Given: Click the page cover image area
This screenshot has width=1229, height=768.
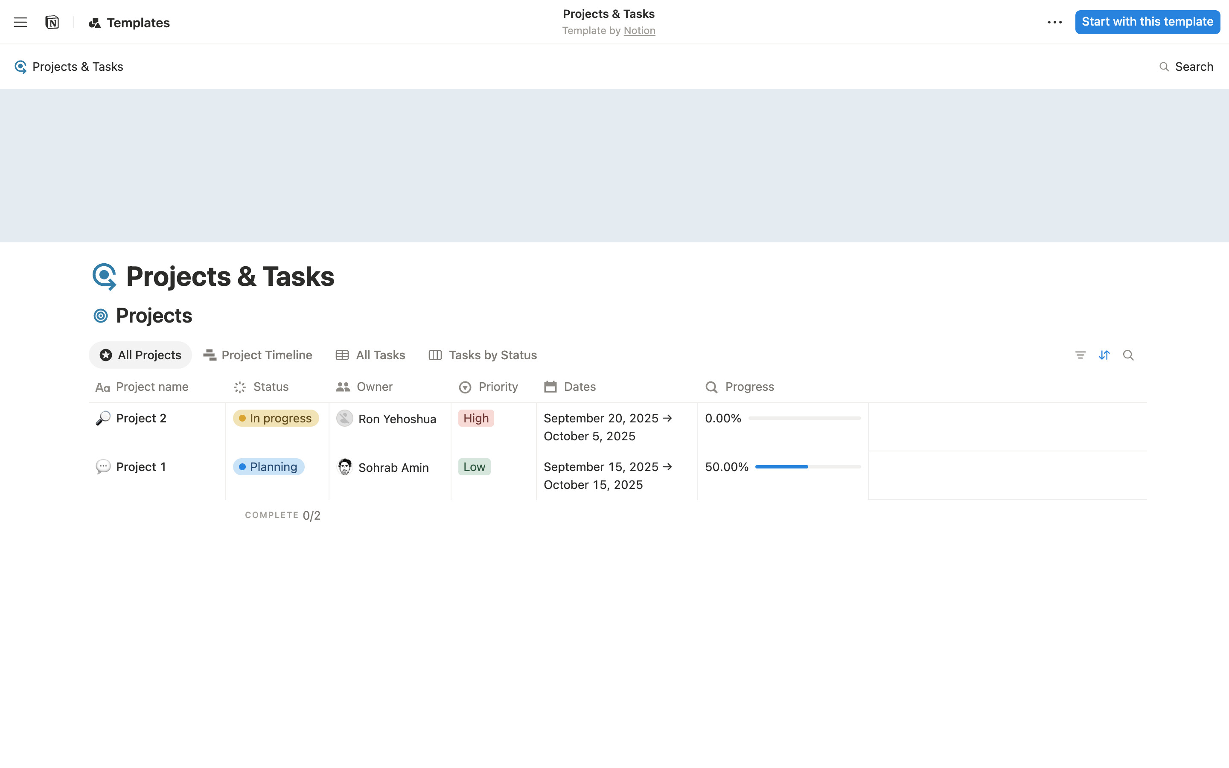Looking at the screenshot, I should click(x=614, y=166).
